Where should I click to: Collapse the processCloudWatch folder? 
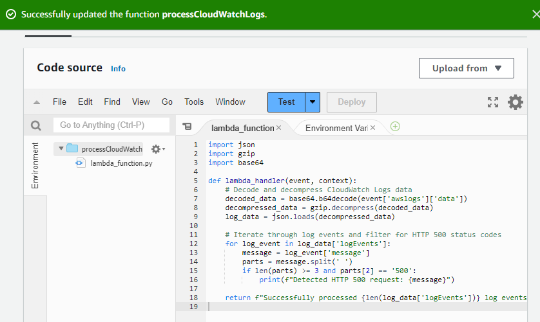click(x=61, y=149)
